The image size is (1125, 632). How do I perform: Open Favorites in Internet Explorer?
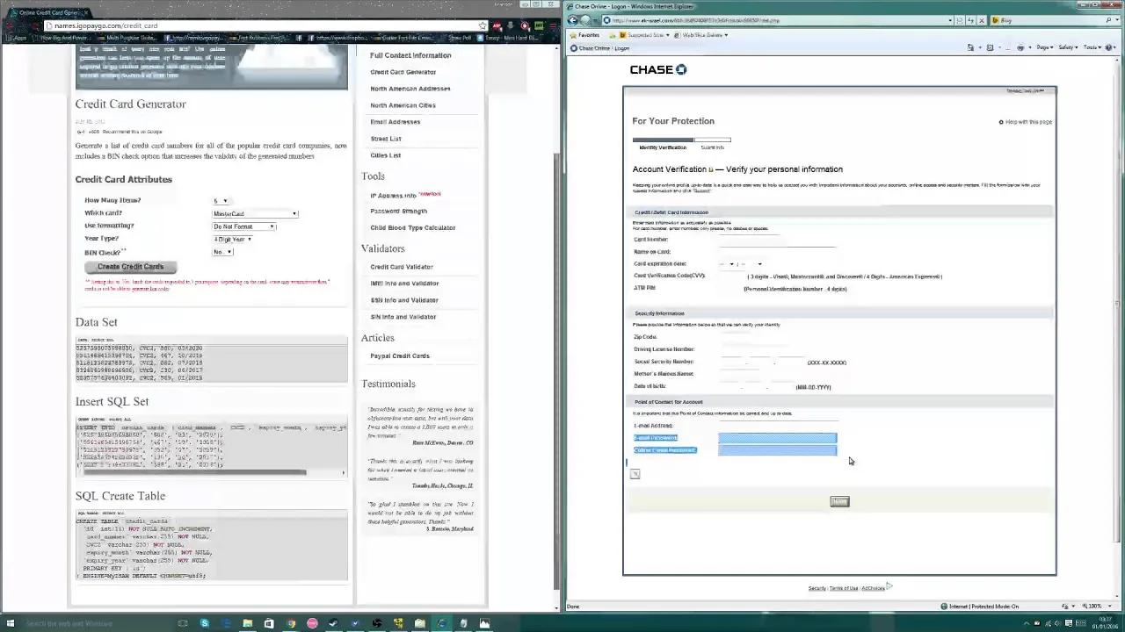click(584, 35)
